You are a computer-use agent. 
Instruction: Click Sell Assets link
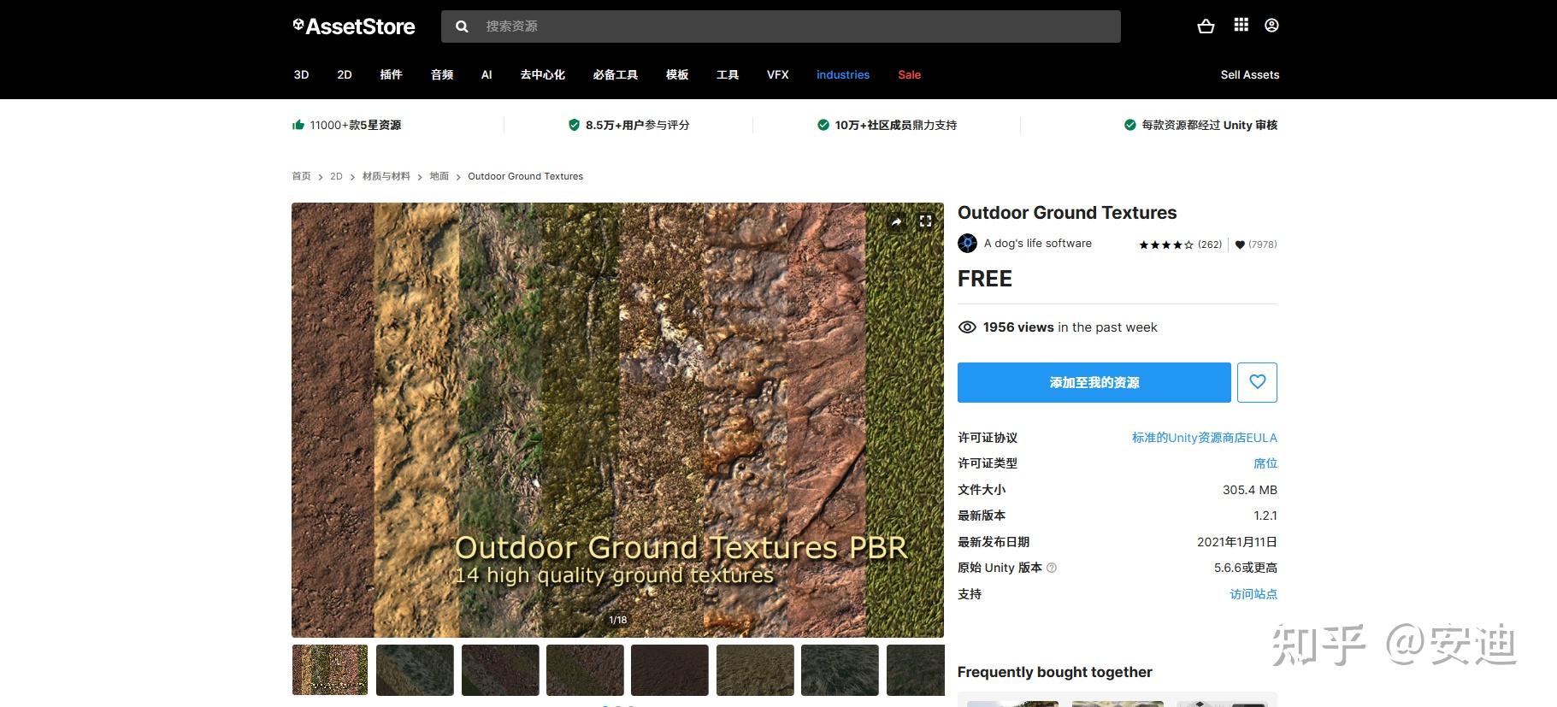1249,75
